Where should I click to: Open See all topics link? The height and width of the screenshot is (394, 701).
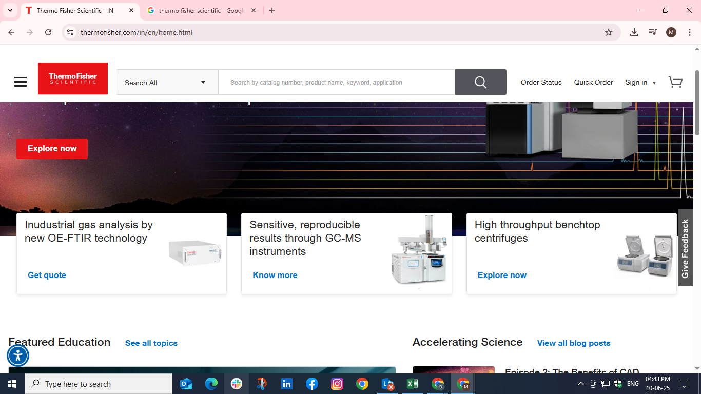151,343
